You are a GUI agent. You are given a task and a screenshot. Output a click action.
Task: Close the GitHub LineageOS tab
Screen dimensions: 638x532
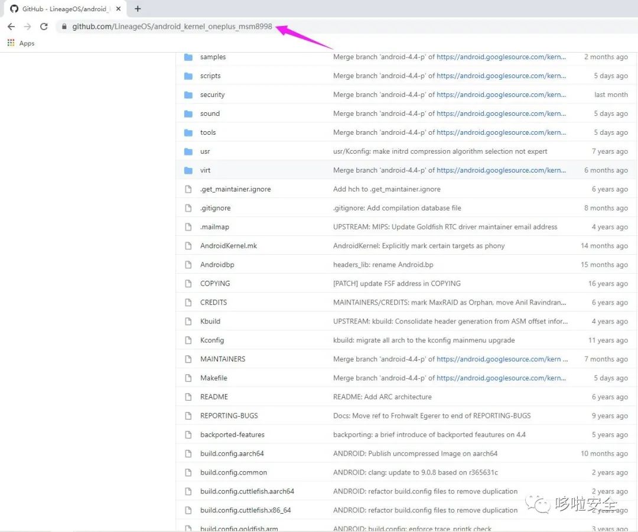(118, 8)
